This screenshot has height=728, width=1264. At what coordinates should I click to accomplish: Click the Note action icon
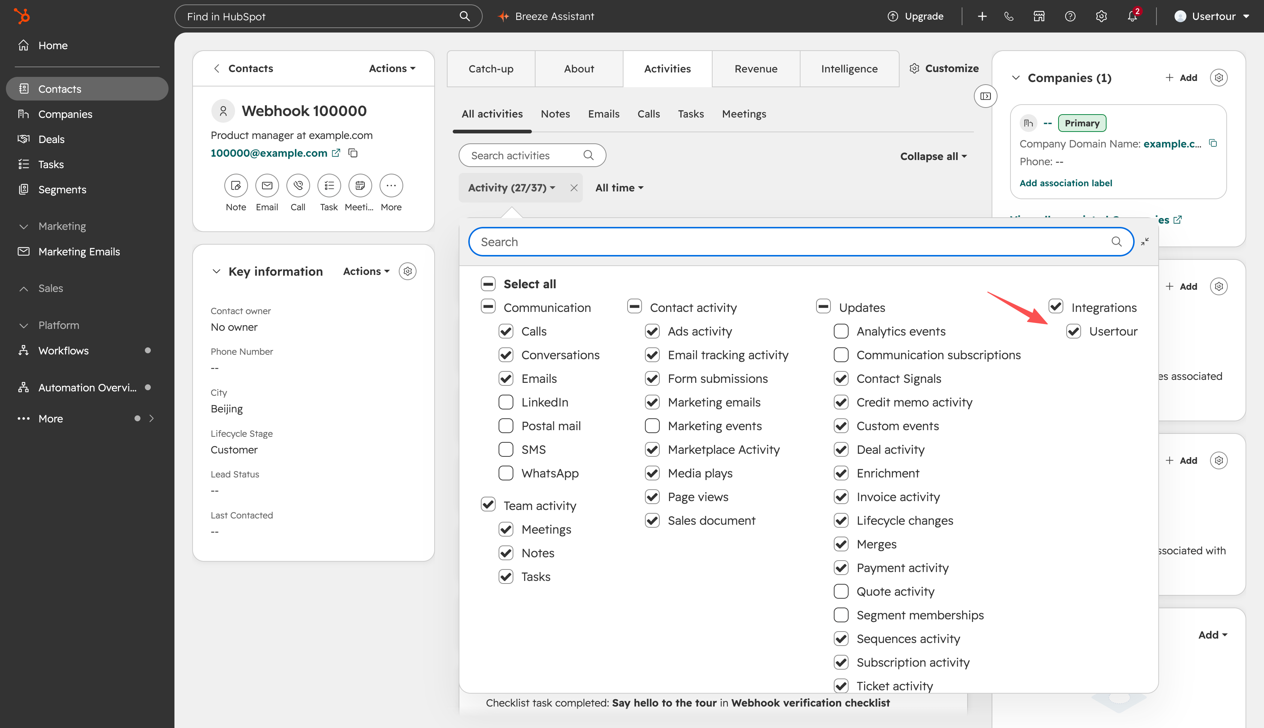(x=236, y=186)
